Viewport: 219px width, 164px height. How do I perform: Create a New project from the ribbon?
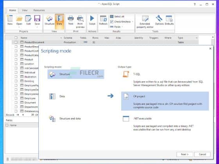point(10,20)
